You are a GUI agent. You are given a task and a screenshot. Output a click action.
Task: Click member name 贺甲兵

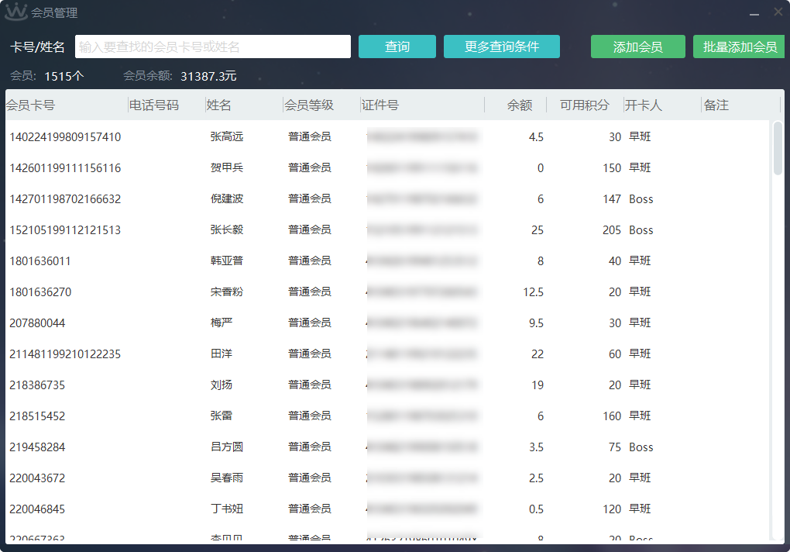227,168
